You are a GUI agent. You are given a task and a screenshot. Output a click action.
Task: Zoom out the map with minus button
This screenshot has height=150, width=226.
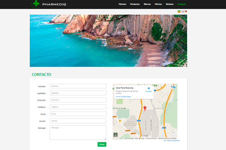pos(173,135)
